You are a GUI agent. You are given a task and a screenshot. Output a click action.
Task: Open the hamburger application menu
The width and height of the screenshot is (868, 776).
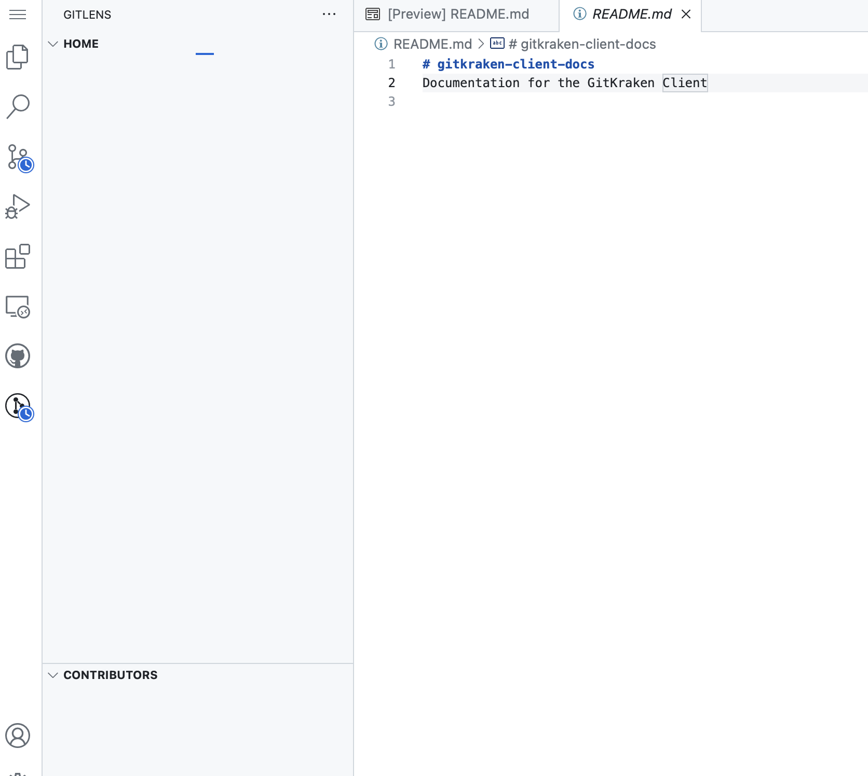click(x=17, y=15)
